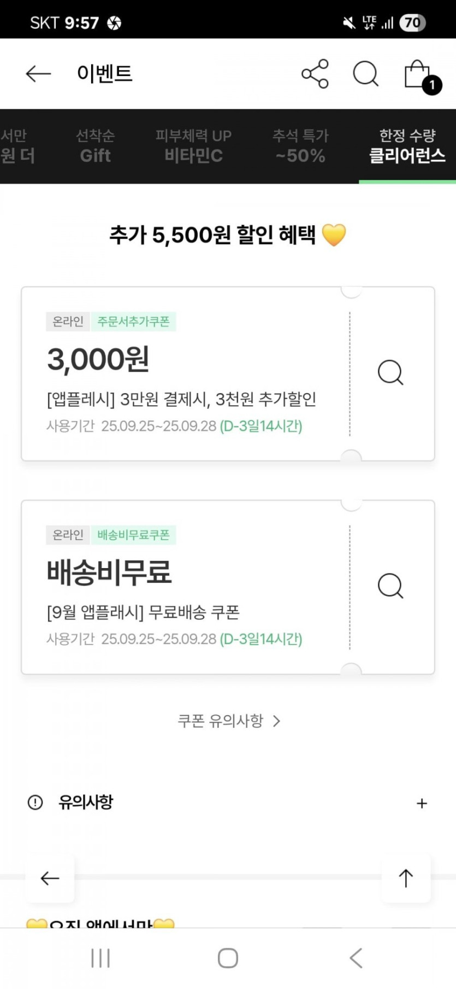
Task: Tap the 배송비무료쿠폰 tag label
Action: tap(133, 535)
